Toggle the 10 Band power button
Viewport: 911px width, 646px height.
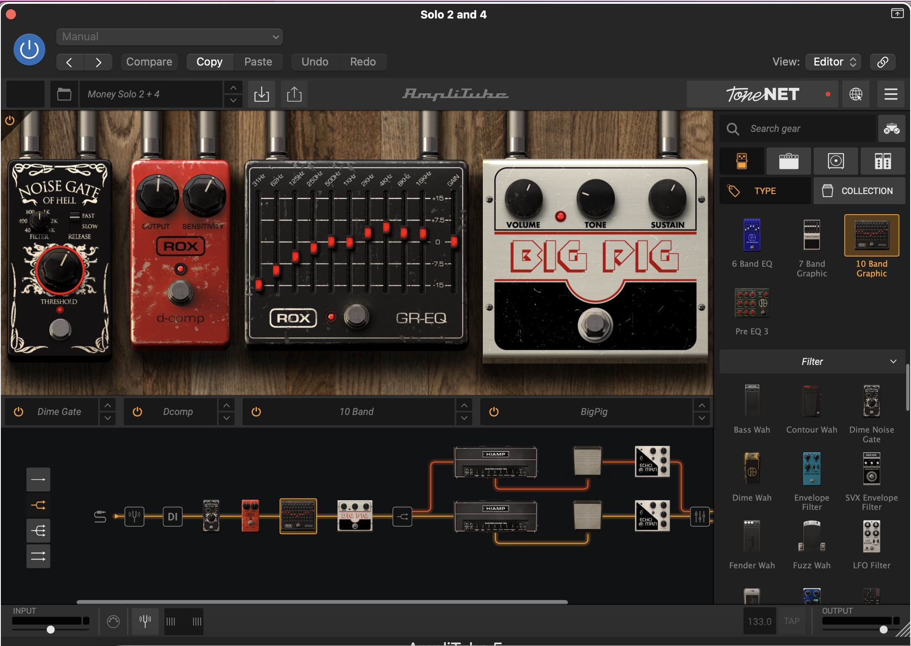click(x=256, y=412)
